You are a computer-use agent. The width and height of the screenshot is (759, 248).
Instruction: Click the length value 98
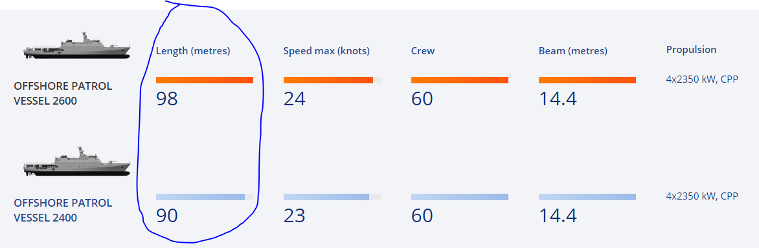coord(167,99)
